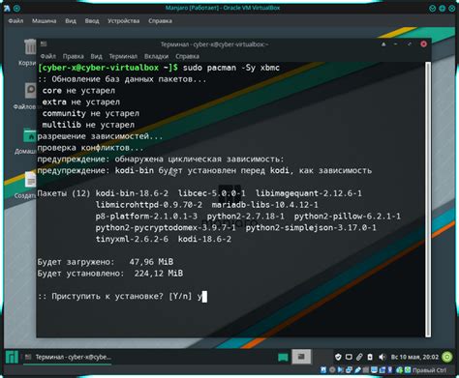Image resolution: width=459 pixels, height=378 pixels.
Task: Click the command text sudo pacman -Sy xbmc
Action: (231, 68)
